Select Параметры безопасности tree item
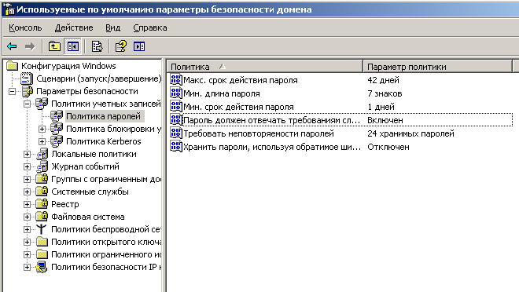This screenshot has width=519, height=292. (87, 91)
